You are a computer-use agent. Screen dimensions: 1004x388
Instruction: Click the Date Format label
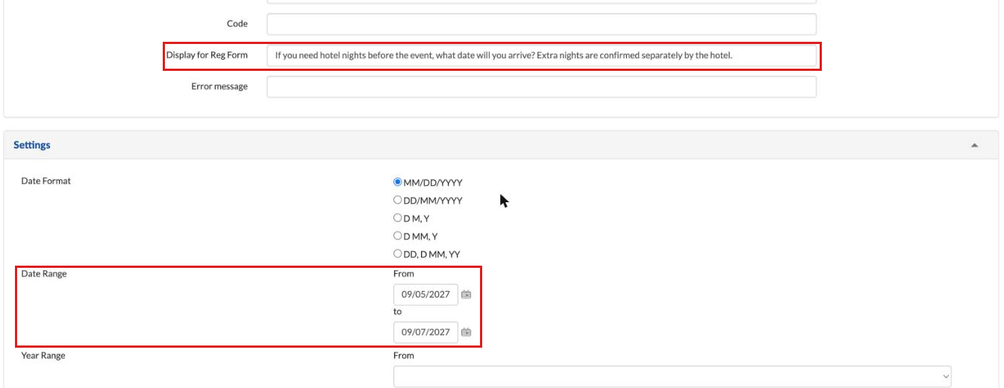point(46,181)
